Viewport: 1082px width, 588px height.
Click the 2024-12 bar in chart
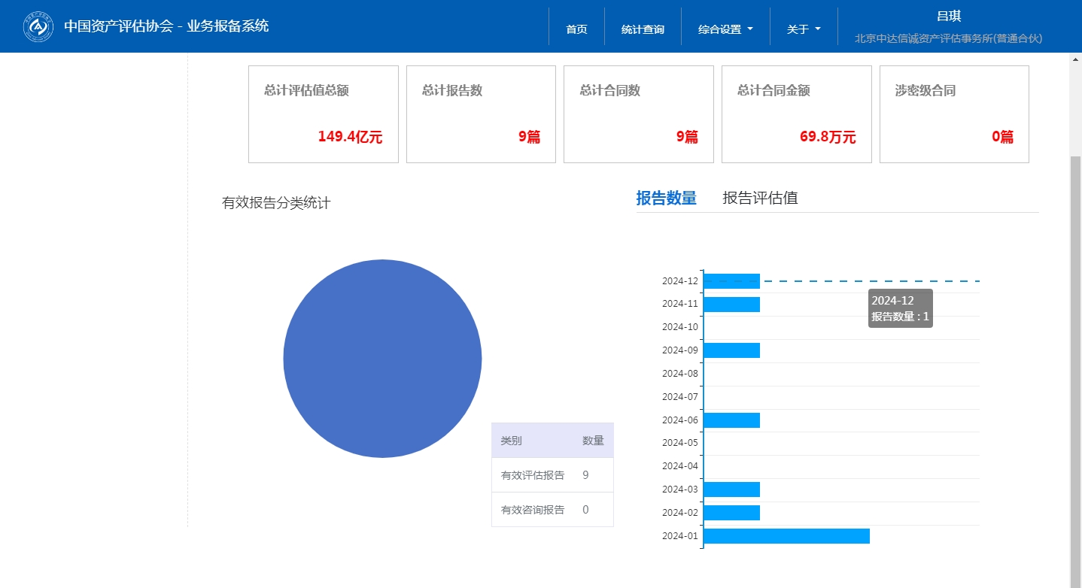[731, 281]
